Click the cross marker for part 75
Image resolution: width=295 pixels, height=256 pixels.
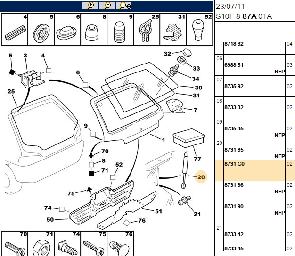[90, 190]
